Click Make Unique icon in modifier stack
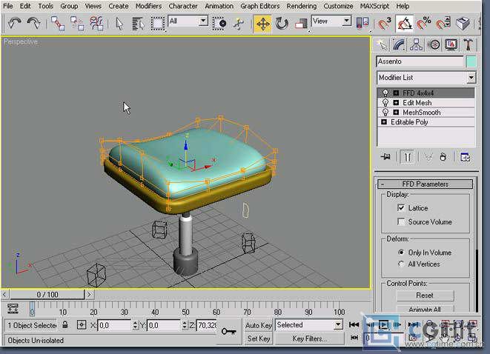Image resolution: width=490 pixels, height=354 pixels. (x=428, y=157)
